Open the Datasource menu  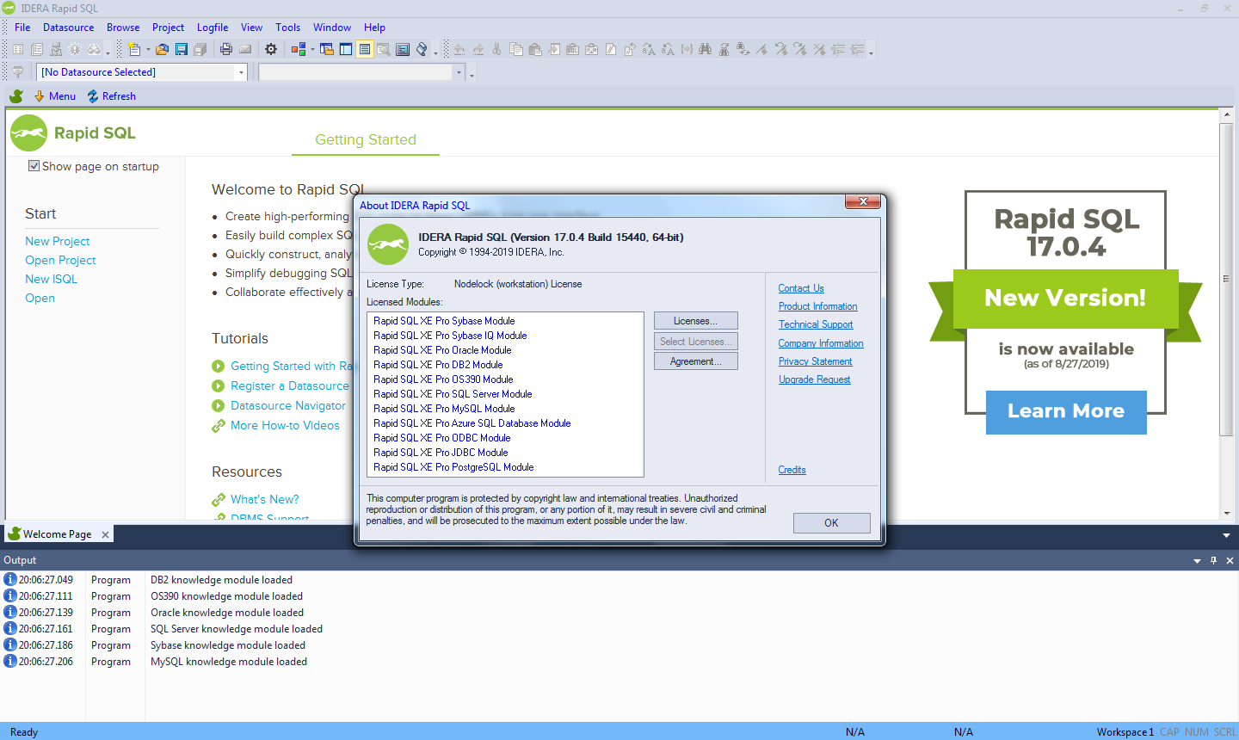[69, 28]
